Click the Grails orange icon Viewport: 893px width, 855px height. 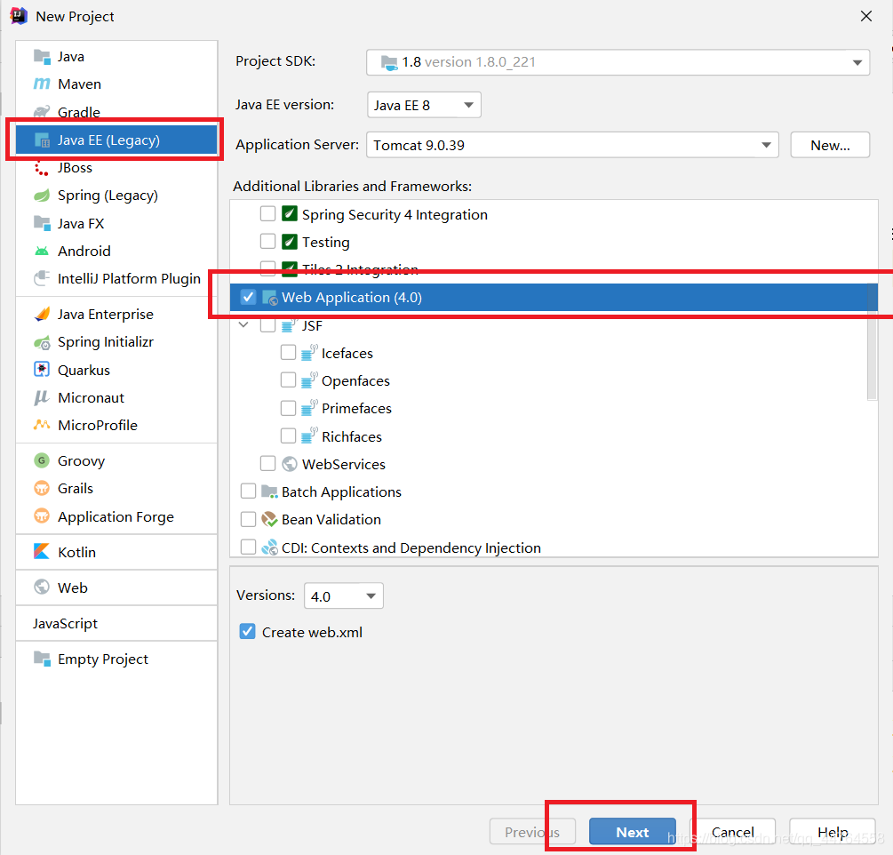[42, 488]
